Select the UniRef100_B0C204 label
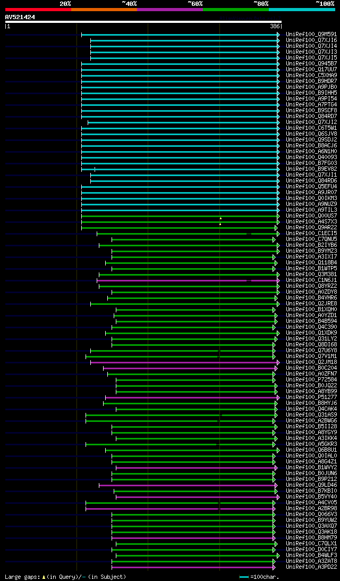Viewport: 340px width, 581px height. coord(311,368)
